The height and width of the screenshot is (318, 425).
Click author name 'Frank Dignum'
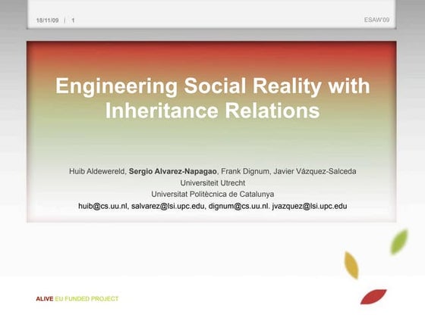[x=245, y=171]
